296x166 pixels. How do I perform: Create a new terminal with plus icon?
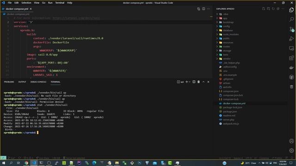186,82
